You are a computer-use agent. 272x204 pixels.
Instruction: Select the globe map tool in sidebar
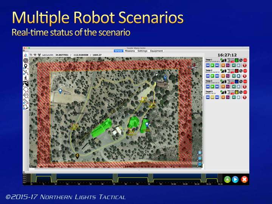(x=26, y=60)
